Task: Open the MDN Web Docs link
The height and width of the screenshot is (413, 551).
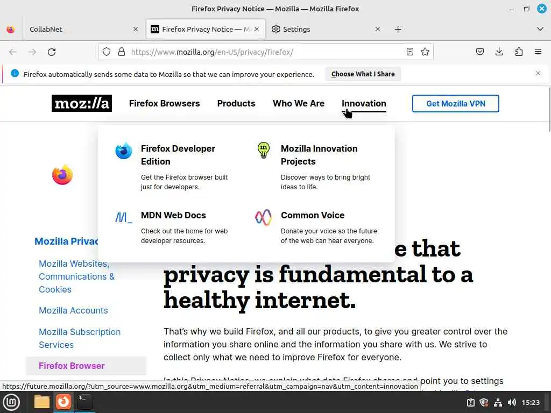Action: (174, 215)
